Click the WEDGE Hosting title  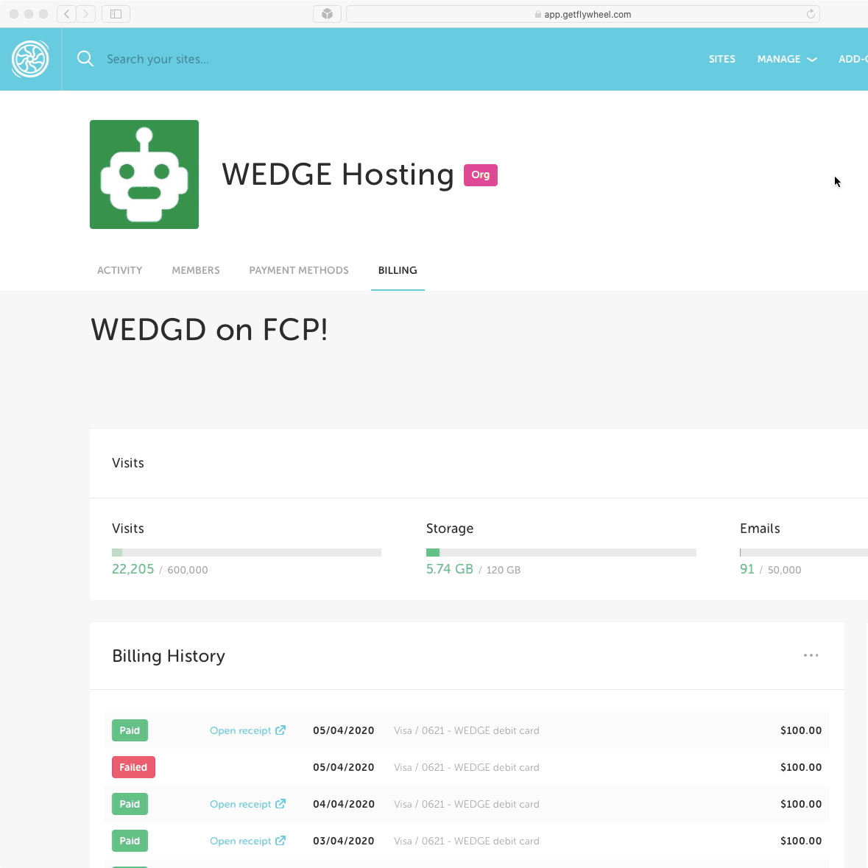[338, 174]
